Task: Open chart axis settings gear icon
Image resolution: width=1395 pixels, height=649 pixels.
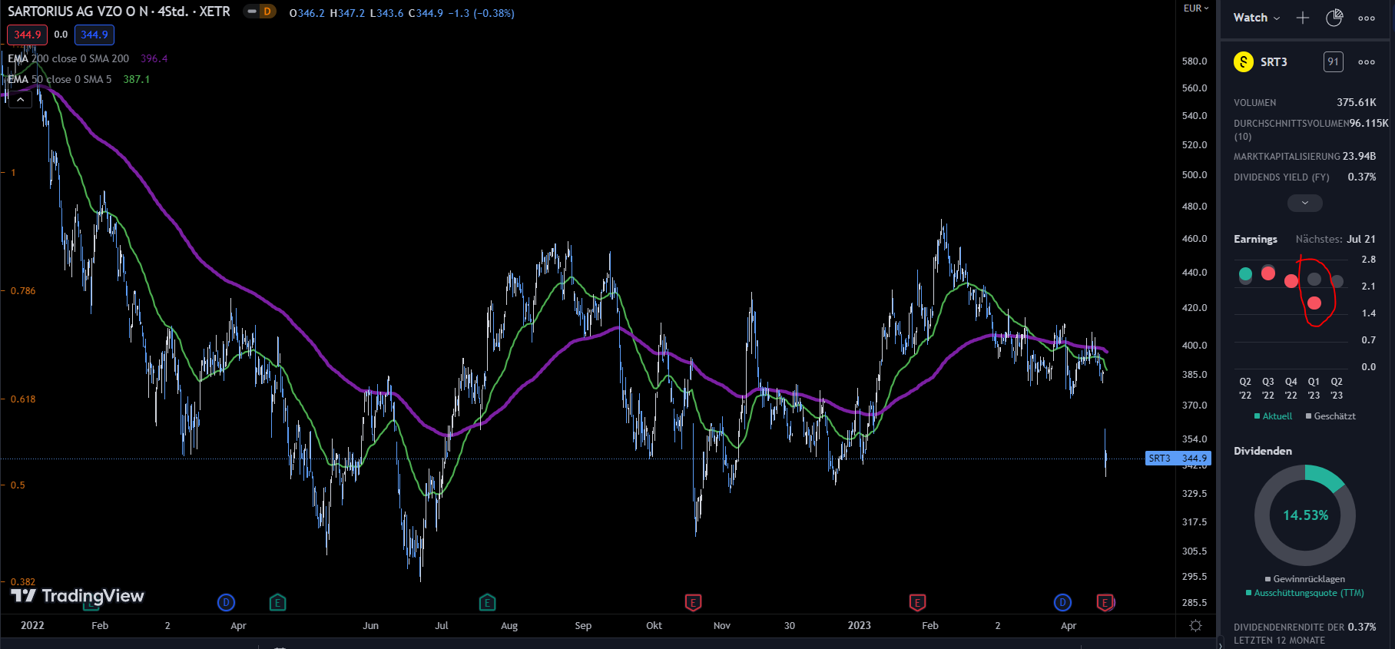Action: point(1196,626)
